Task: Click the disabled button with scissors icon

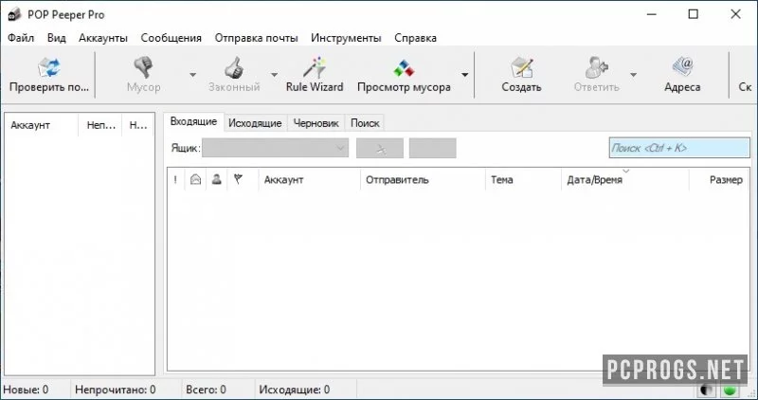Action: (380, 148)
